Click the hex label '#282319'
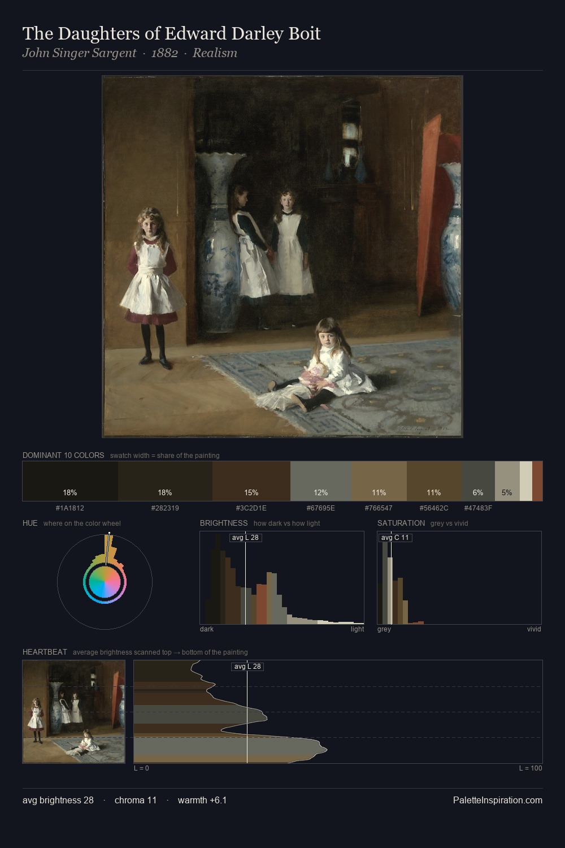Screen dimensions: 565x848 165,508
